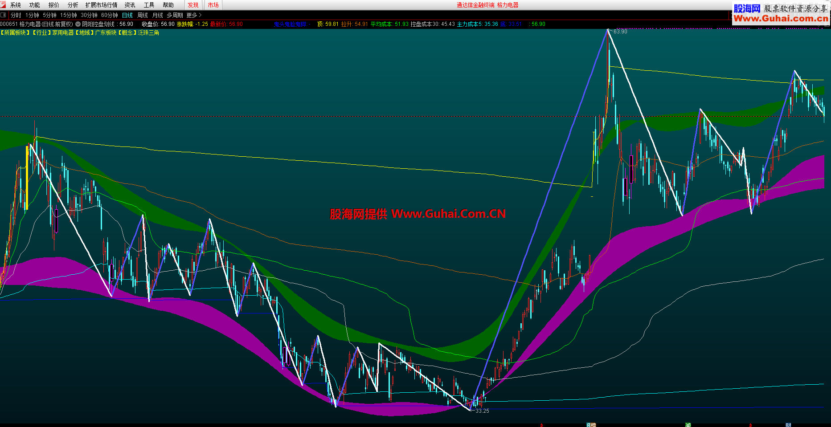
Task: Open the 报价 menu
Action: (x=54, y=5)
